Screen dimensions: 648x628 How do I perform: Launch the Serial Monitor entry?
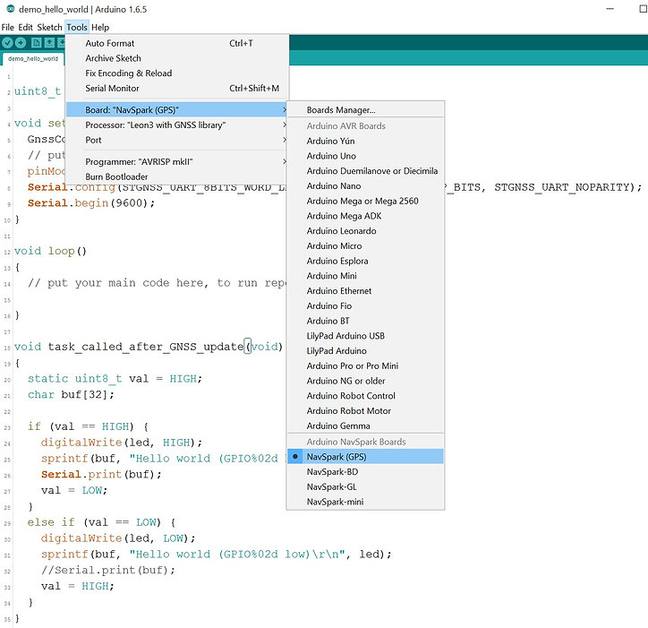177,88
